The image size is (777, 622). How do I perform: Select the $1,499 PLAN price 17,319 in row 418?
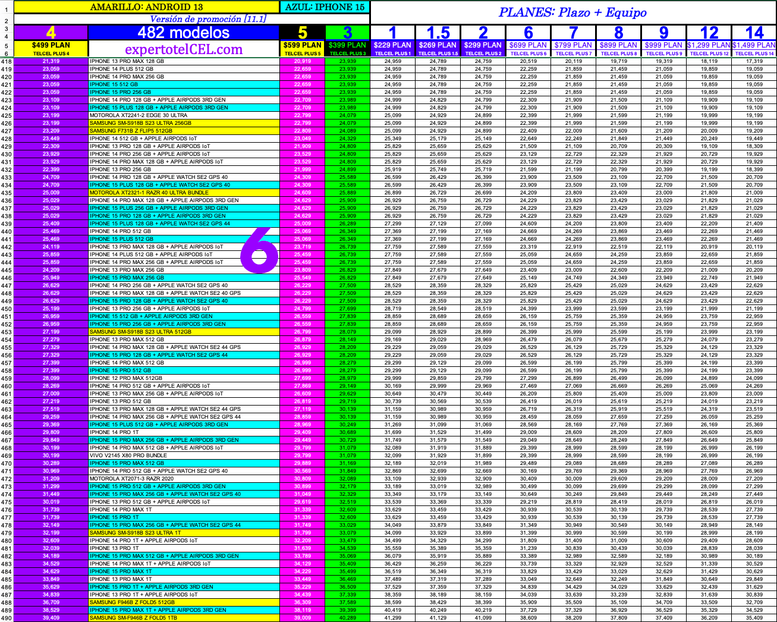754,61
